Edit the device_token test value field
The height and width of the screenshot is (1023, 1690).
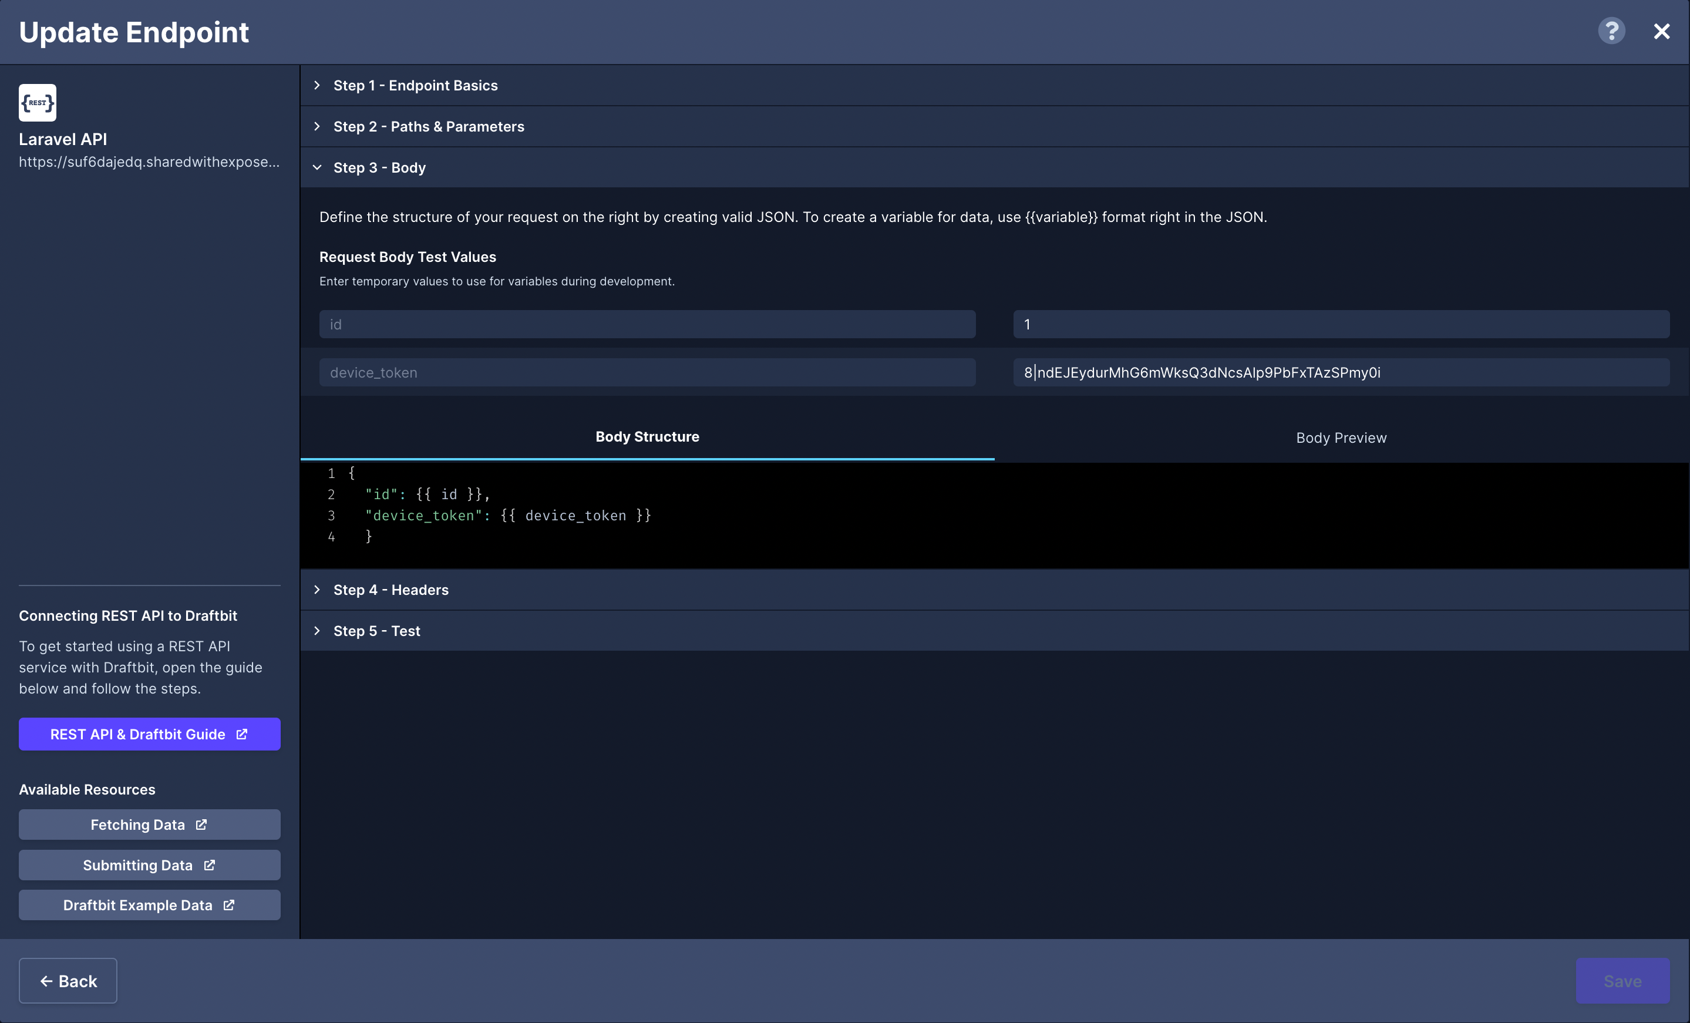pyautogui.click(x=1341, y=372)
